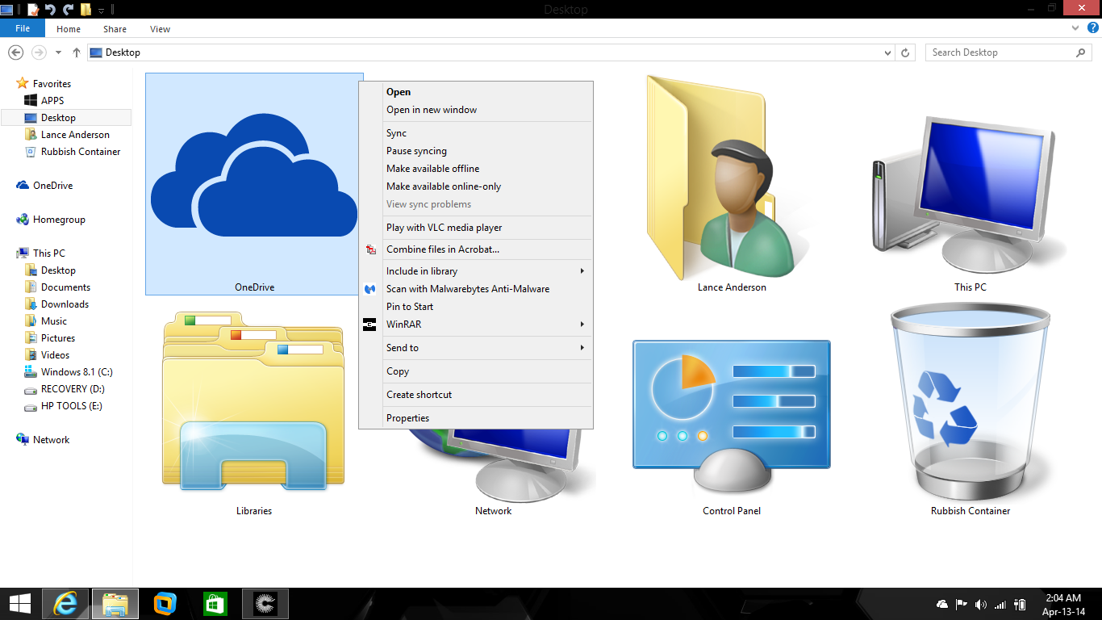Image resolution: width=1102 pixels, height=620 pixels.
Task: Select the Control Panel icon
Action: coord(732,416)
